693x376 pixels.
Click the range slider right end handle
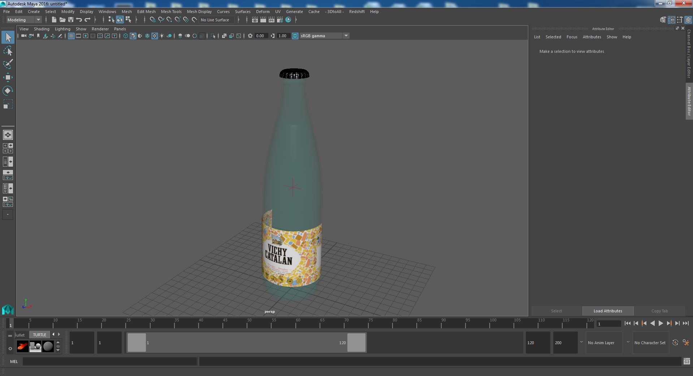(x=356, y=342)
